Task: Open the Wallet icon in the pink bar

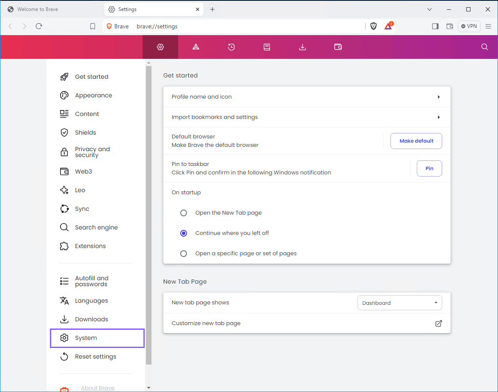Action: (338, 47)
